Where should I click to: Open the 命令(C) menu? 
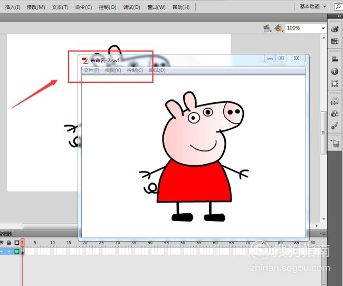tap(83, 7)
